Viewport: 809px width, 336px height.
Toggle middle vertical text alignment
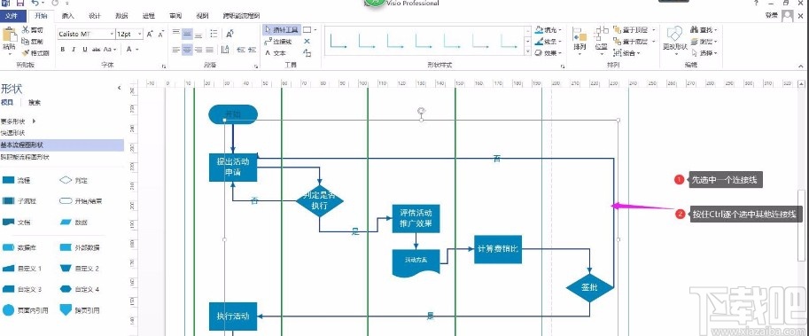click(x=187, y=34)
